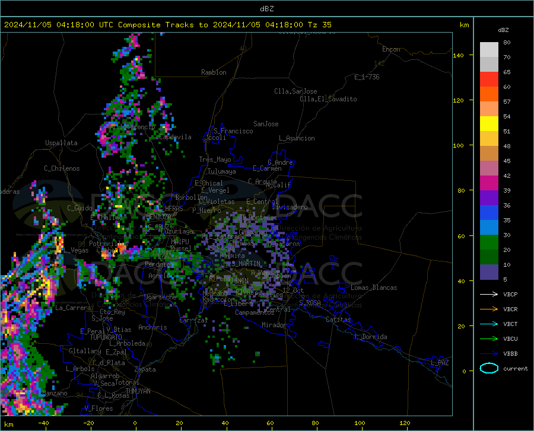The image size is (534, 431).
Task: Click the '140' tick on vertical km axis
Action: click(458, 56)
